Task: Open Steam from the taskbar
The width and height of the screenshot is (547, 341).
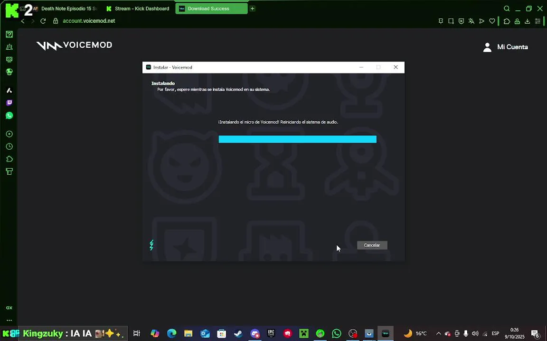Action: tap(238, 333)
